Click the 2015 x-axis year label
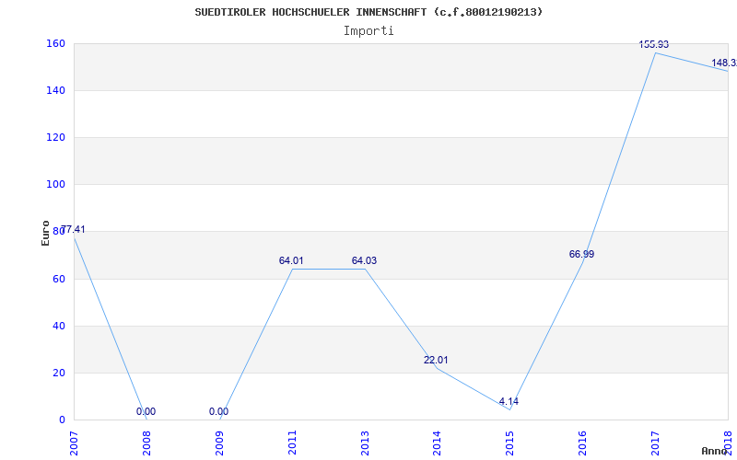This screenshot has width=737, height=460. tap(510, 443)
